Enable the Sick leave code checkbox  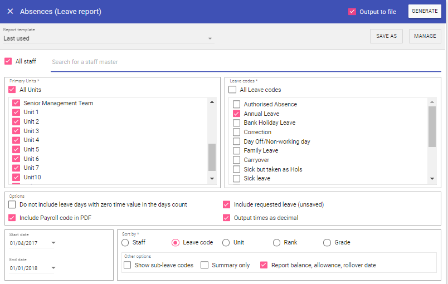[x=236, y=179]
